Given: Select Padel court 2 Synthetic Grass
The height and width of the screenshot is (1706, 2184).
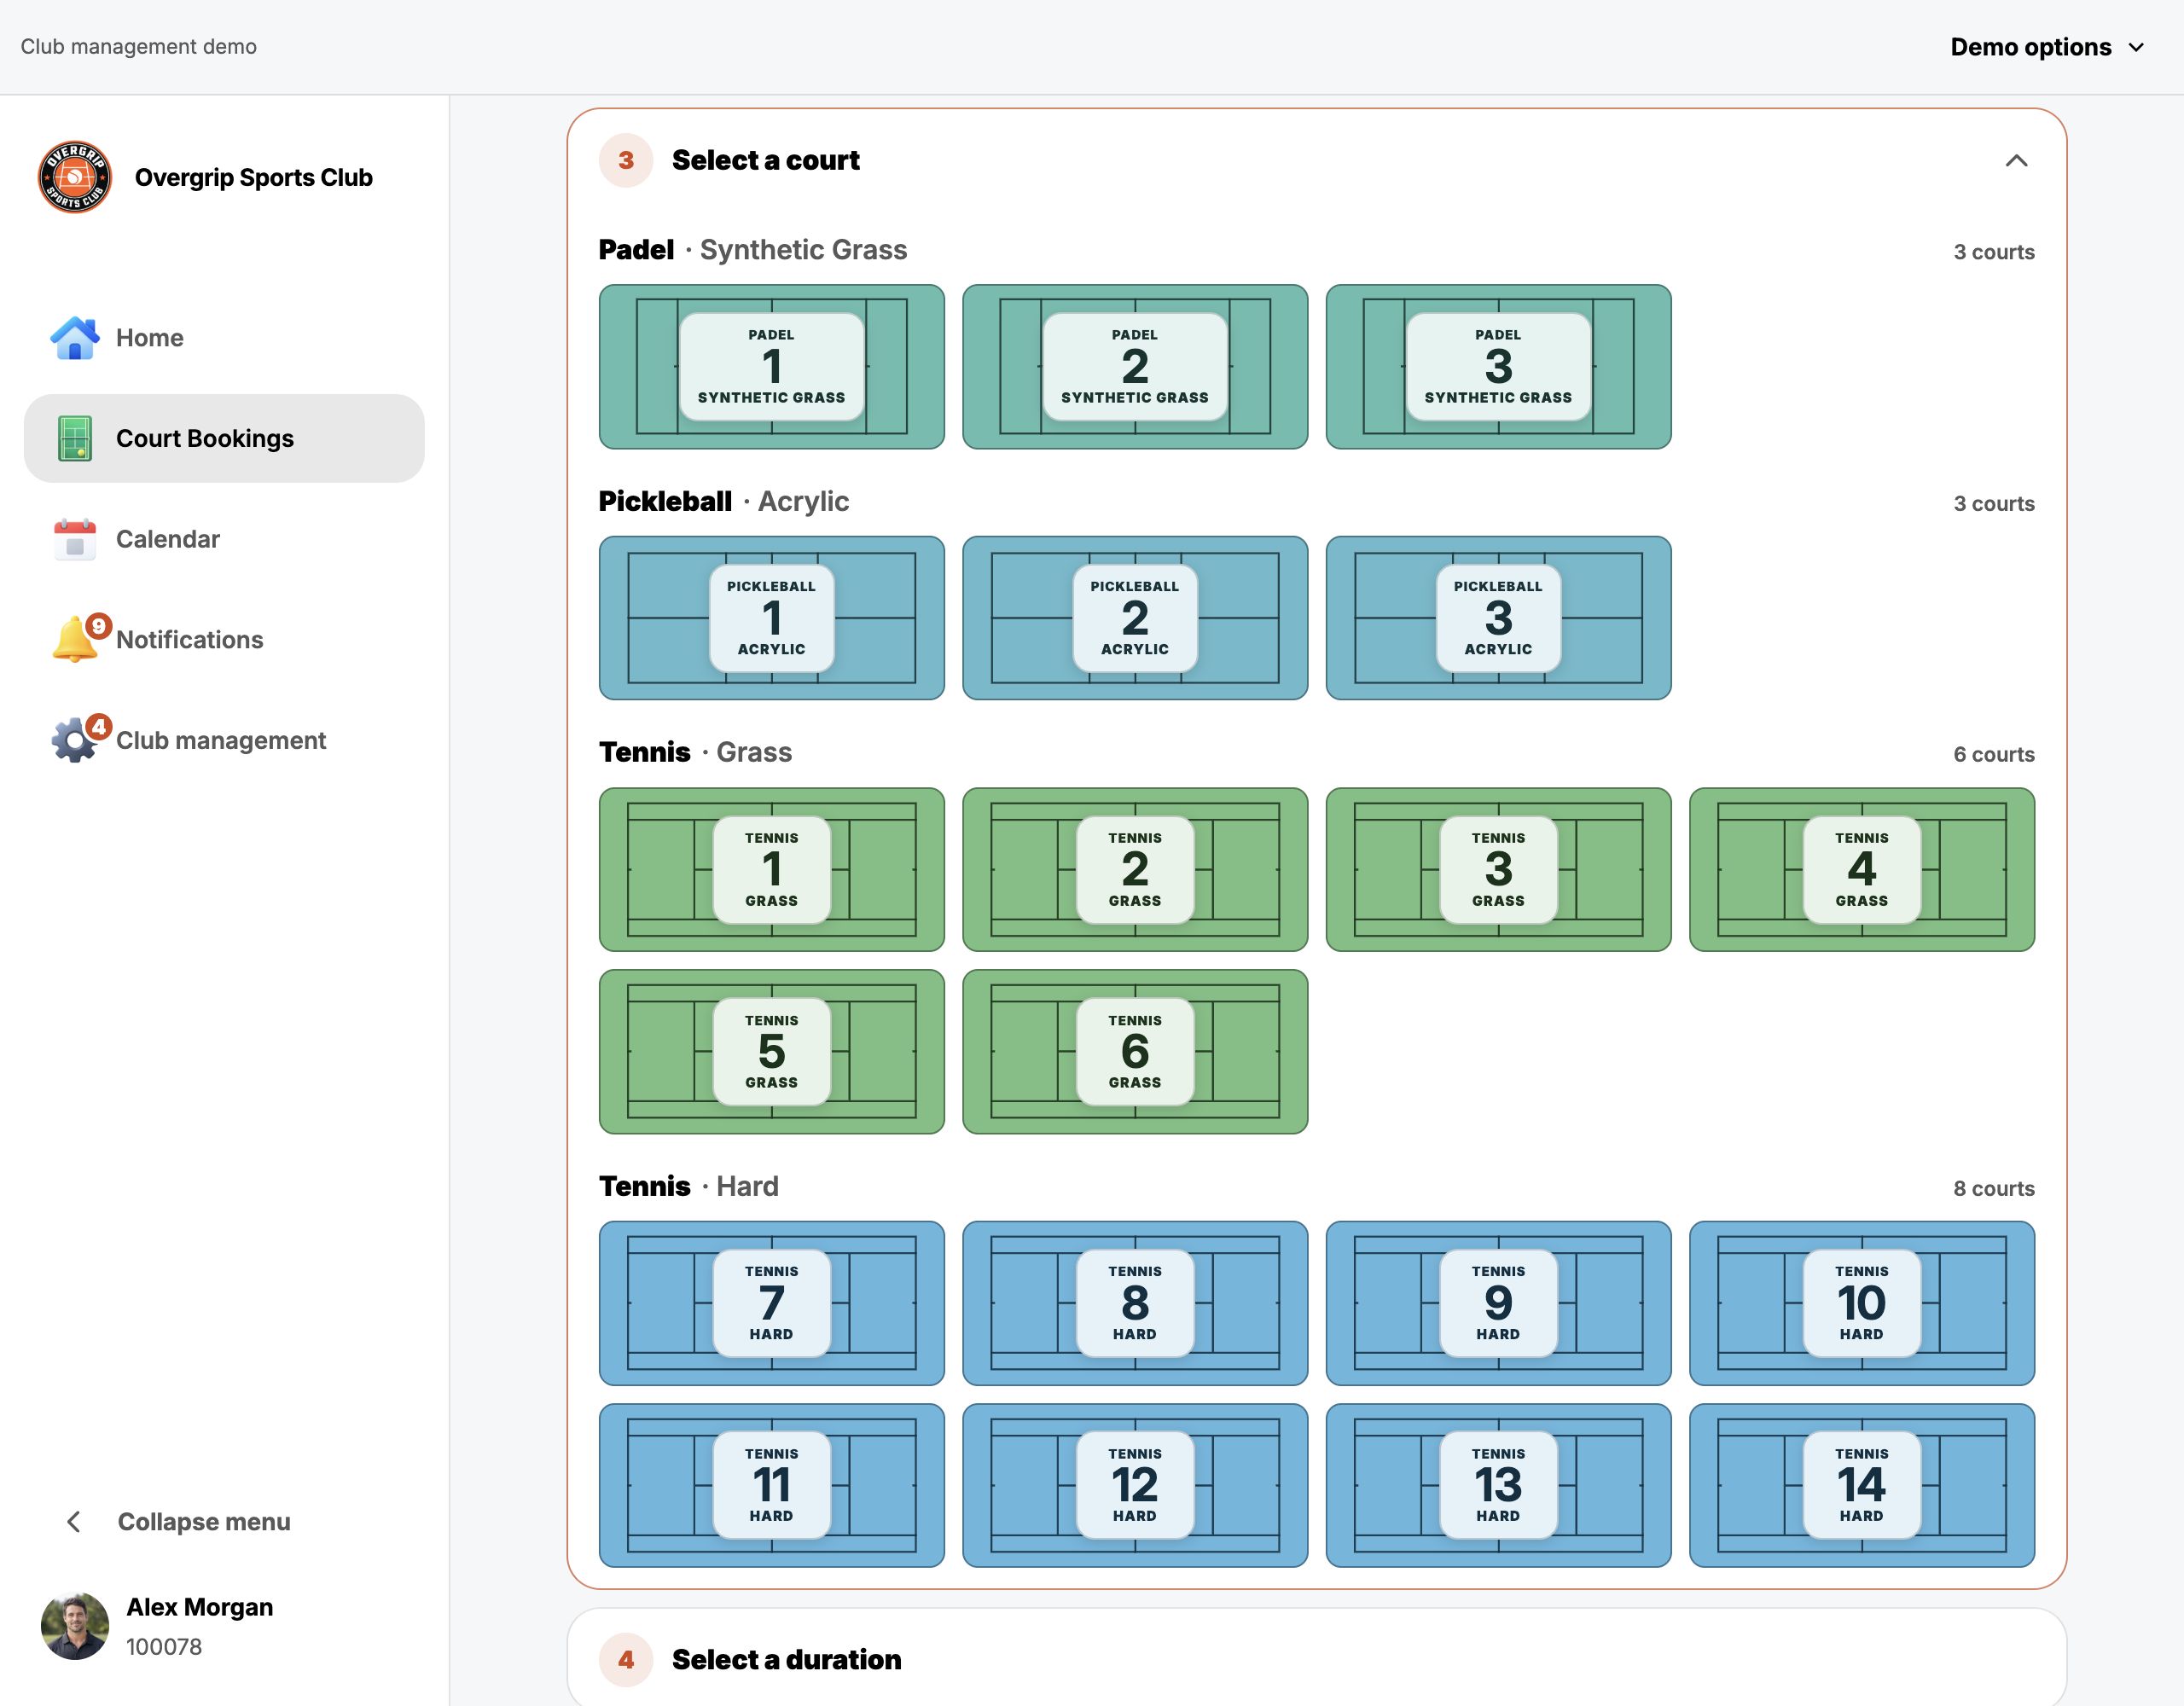Looking at the screenshot, I should 1134,367.
